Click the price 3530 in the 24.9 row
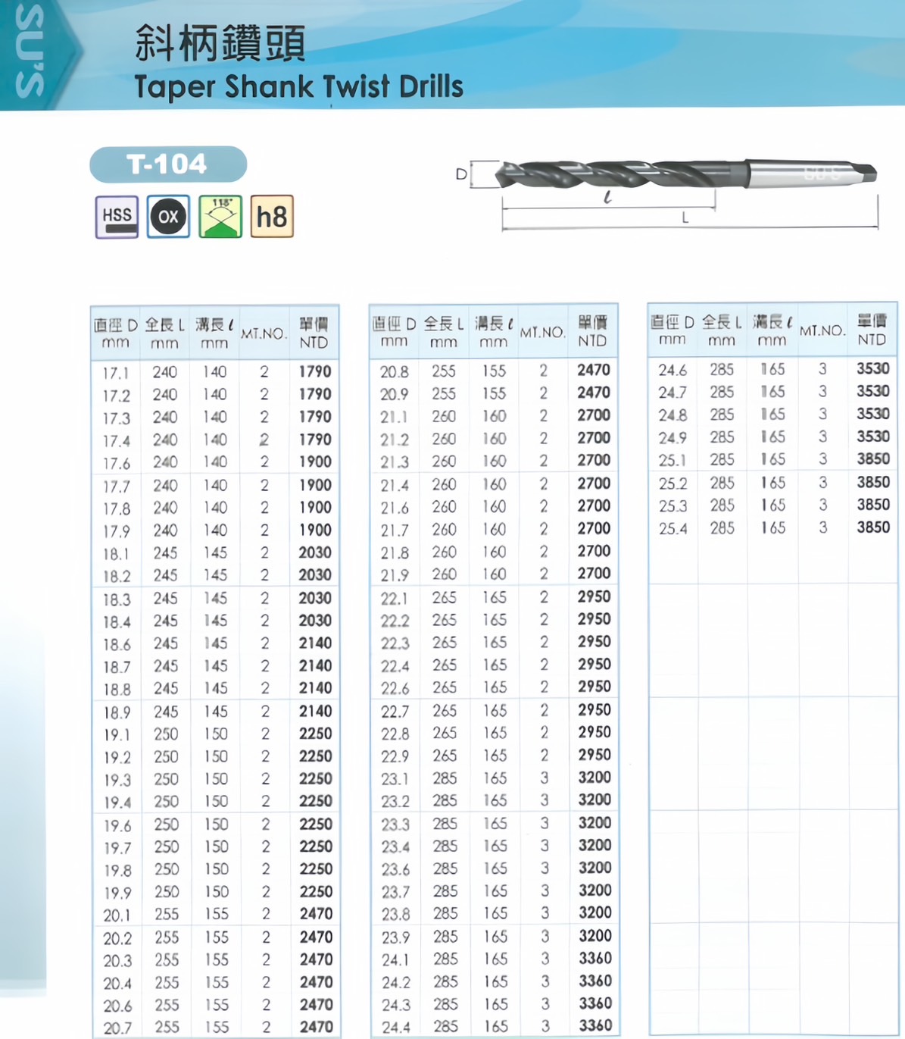 tap(873, 436)
